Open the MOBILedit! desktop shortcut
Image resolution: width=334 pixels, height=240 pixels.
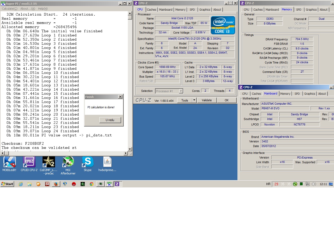[x=9, y=164]
